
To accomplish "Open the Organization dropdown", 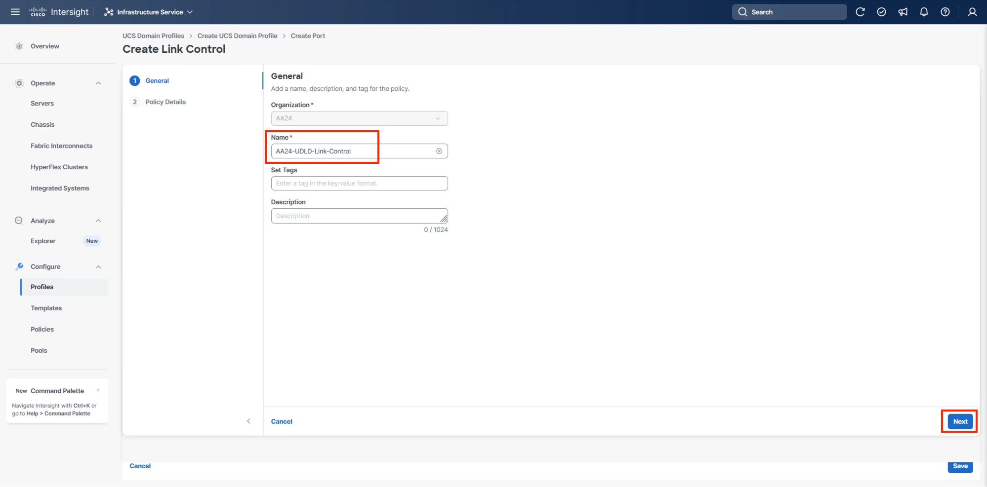I will click(438, 118).
